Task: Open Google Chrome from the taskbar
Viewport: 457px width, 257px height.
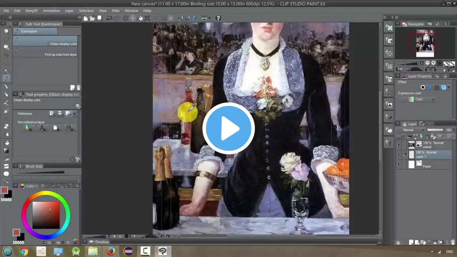Action: 24,252
